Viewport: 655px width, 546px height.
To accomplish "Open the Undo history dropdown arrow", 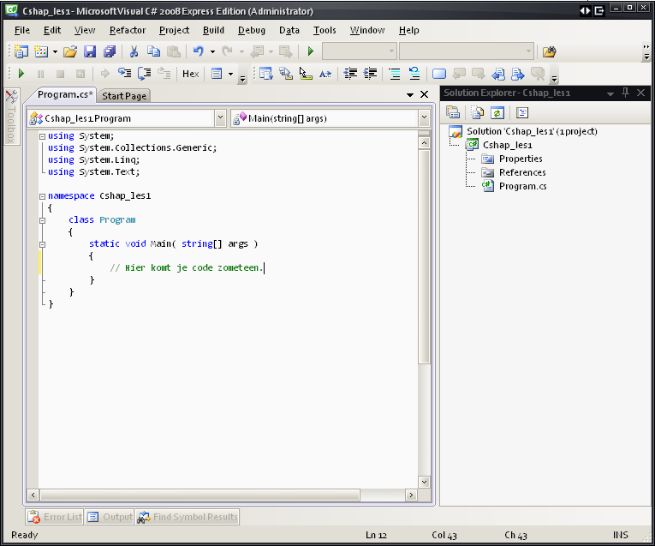I will [212, 51].
